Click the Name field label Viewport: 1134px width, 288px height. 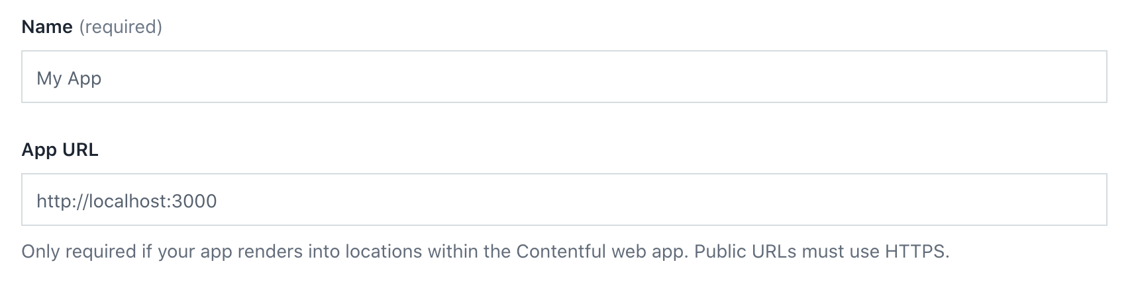click(x=47, y=27)
